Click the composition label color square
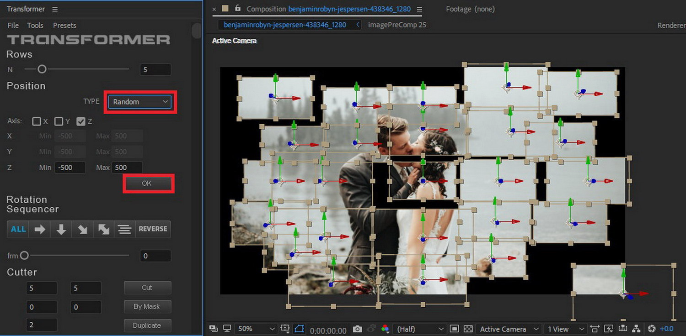Viewport: 686px width, 336px height. [225, 9]
